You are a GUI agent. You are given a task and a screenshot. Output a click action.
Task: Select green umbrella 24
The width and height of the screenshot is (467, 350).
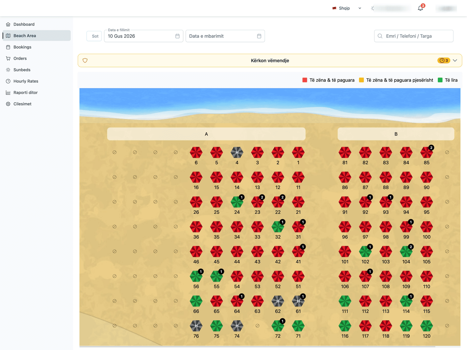point(237,202)
